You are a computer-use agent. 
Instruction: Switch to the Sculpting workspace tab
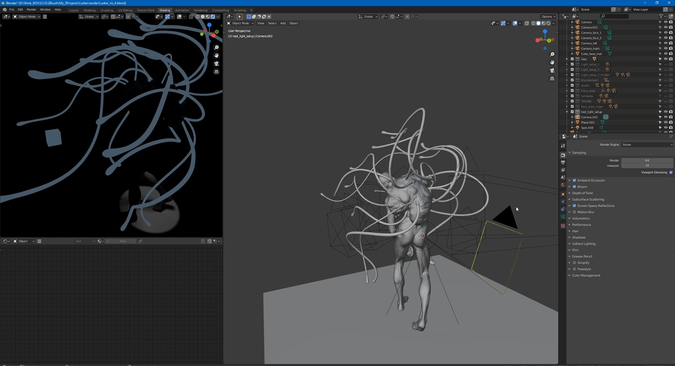(x=107, y=10)
